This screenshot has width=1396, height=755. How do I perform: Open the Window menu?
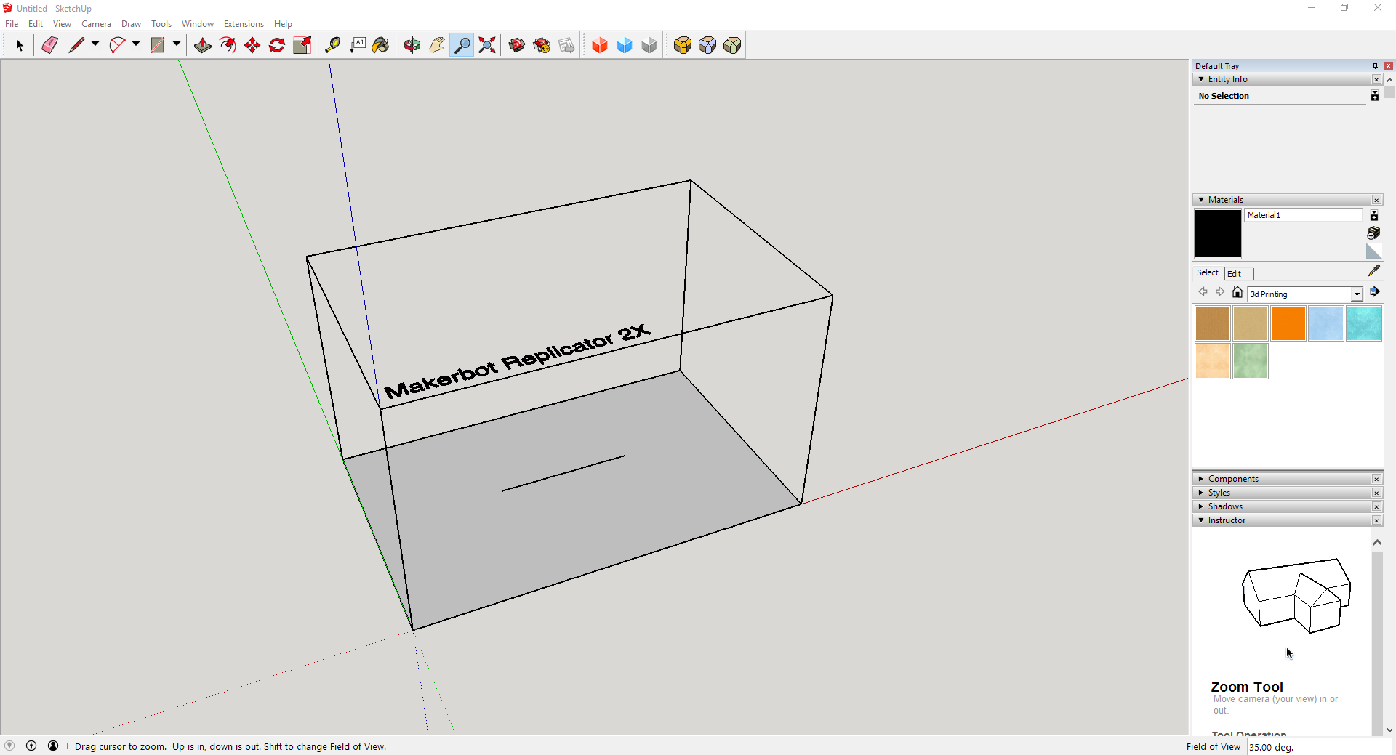pos(198,24)
